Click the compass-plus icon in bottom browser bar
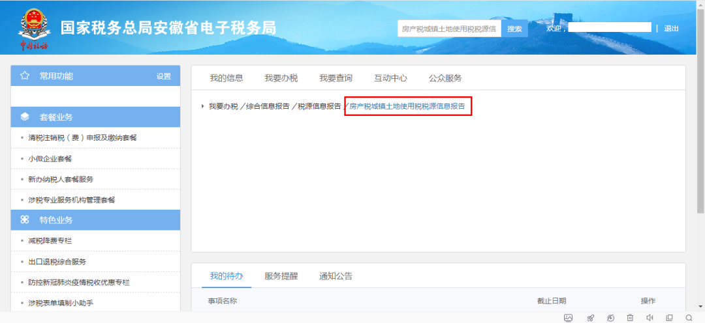 (x=610, y=318)
